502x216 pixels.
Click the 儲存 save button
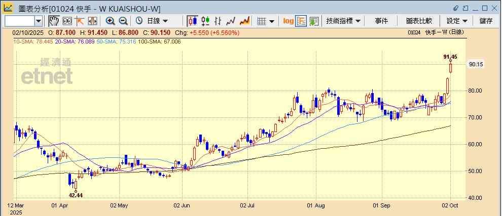click(x=486, y=21)
